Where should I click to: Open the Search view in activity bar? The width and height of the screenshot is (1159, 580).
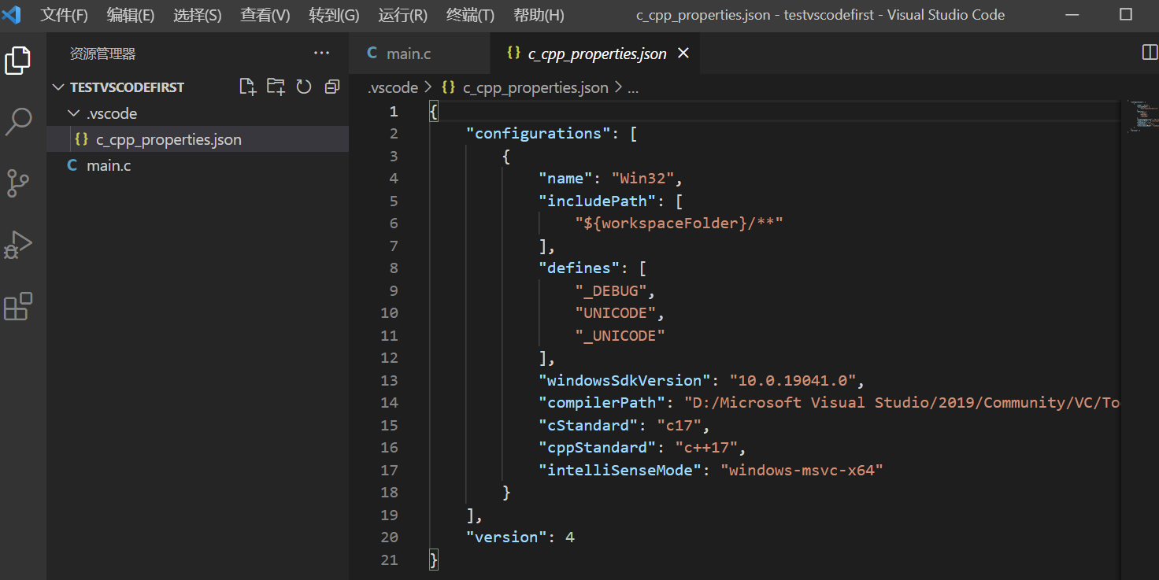pos(18,122)
